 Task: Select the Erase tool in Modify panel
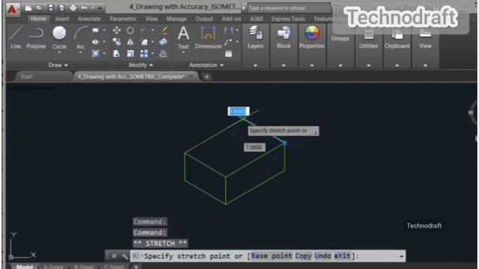pyautogui.click(x=163, y=30)
